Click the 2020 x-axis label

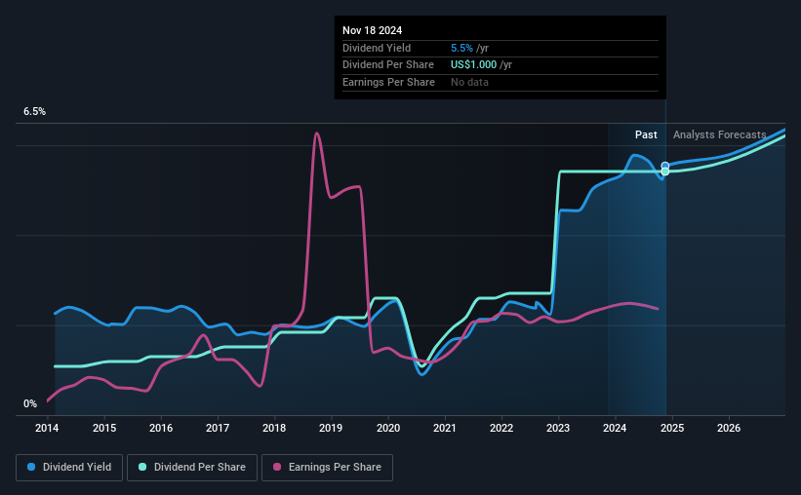click(388, 428)
